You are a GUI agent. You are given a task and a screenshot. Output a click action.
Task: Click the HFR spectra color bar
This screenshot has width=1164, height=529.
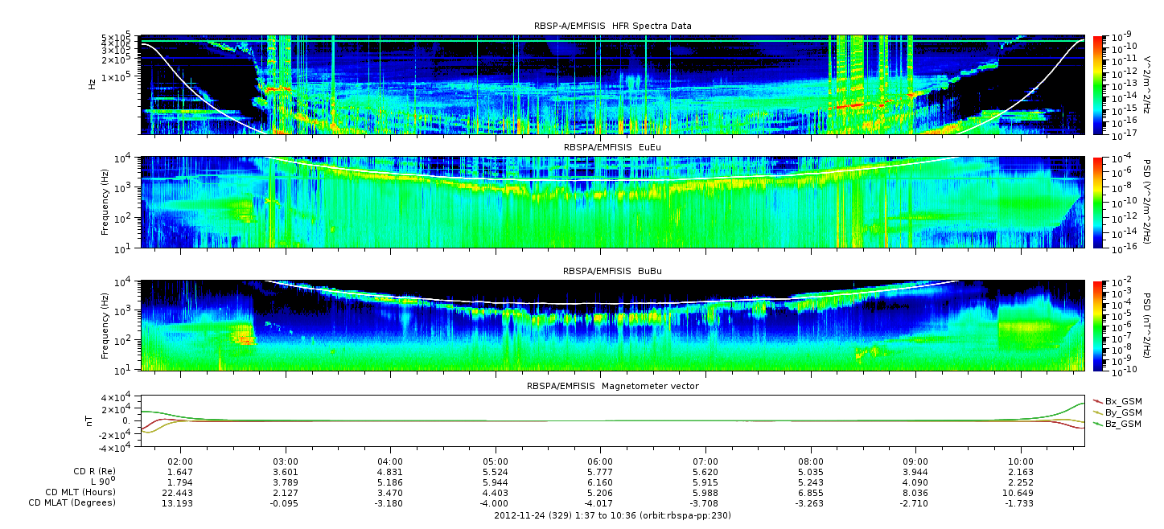click(x=1099, y=84)
